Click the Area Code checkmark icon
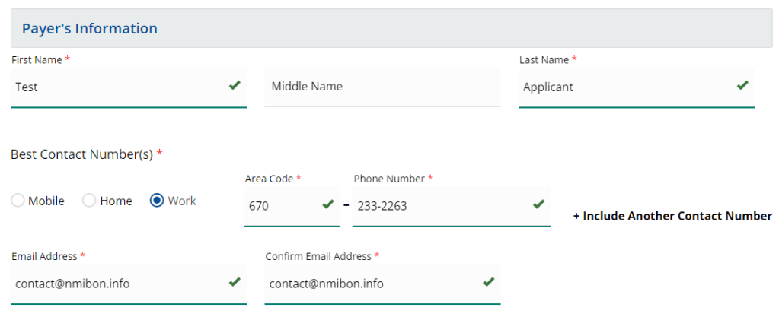 pyautogui.click(x=328, y=204)
